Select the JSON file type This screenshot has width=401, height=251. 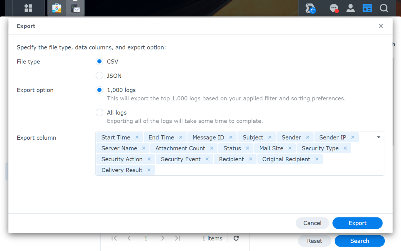pyautogui.click(x=99, y=76)
